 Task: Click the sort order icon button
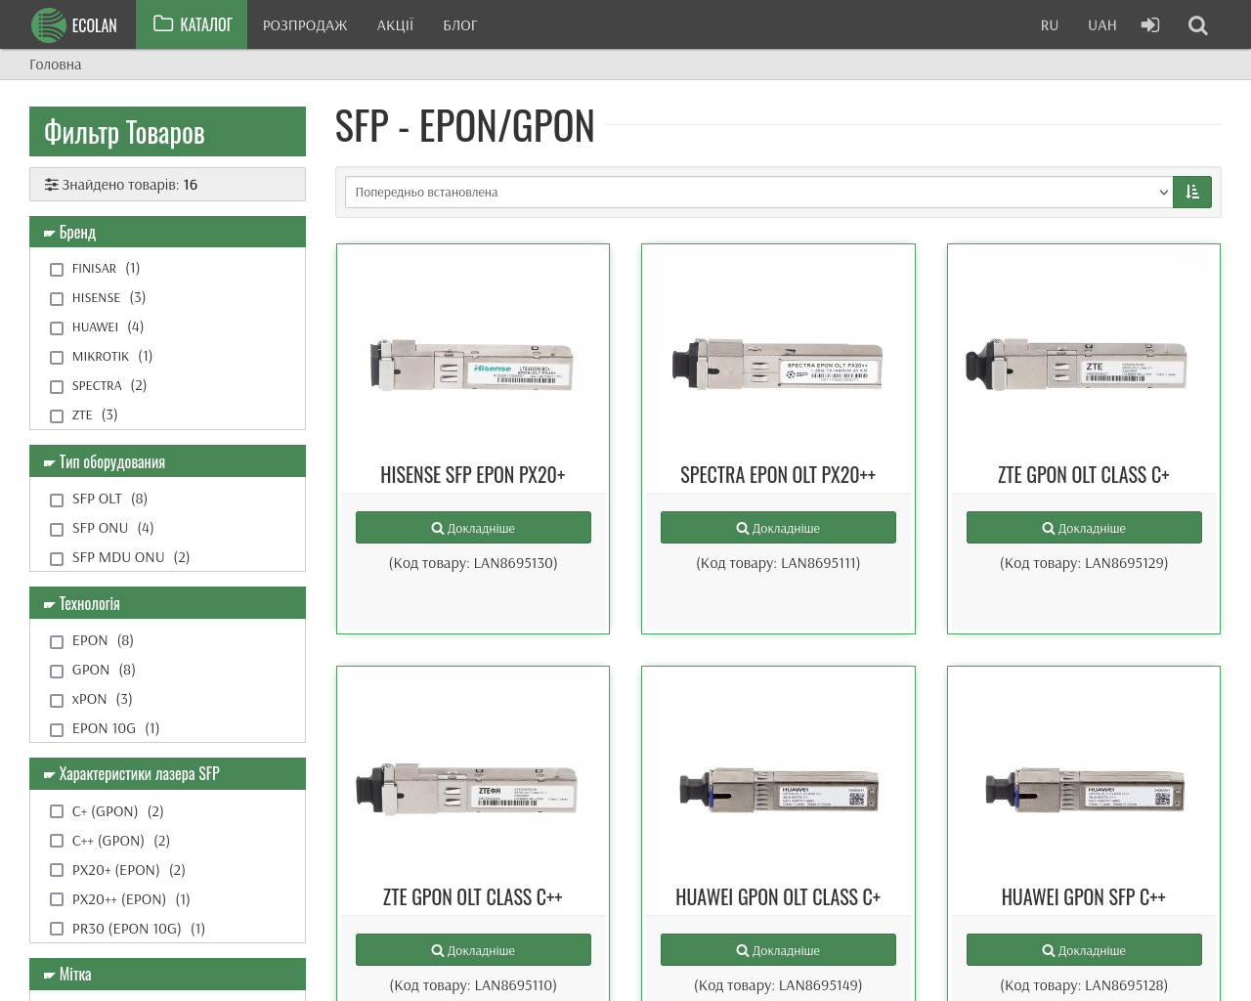(1192, 192)
